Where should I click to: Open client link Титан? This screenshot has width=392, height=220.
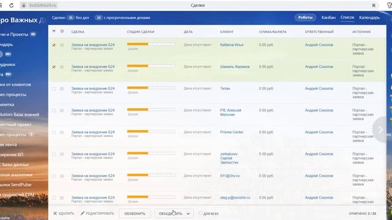(x=225, y=88)
